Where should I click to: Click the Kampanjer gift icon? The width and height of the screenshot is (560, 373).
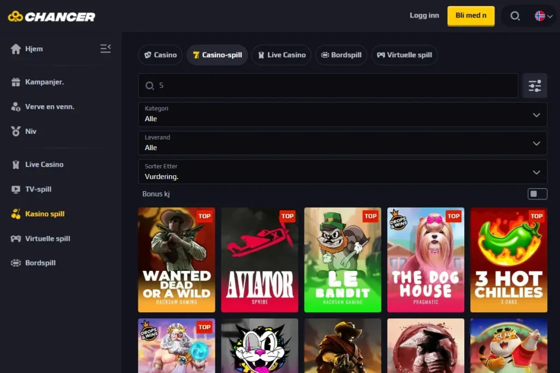pos(16,82)
